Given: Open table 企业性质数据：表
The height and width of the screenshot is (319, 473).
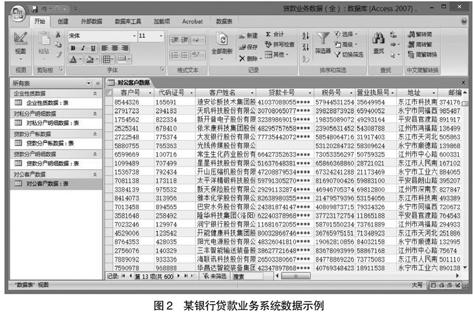Looking at the screenshot, I should tap(56, 103).
